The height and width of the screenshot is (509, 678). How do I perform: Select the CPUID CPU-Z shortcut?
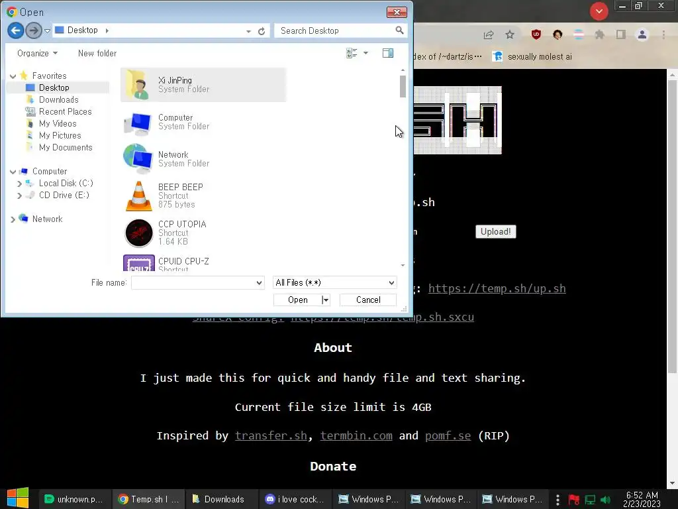coord(203,262)
